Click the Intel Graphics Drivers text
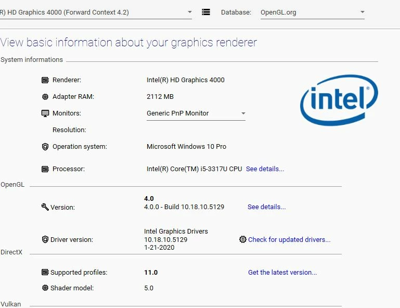This screenshot has width=400, height=308. click(x=176, y=232)
